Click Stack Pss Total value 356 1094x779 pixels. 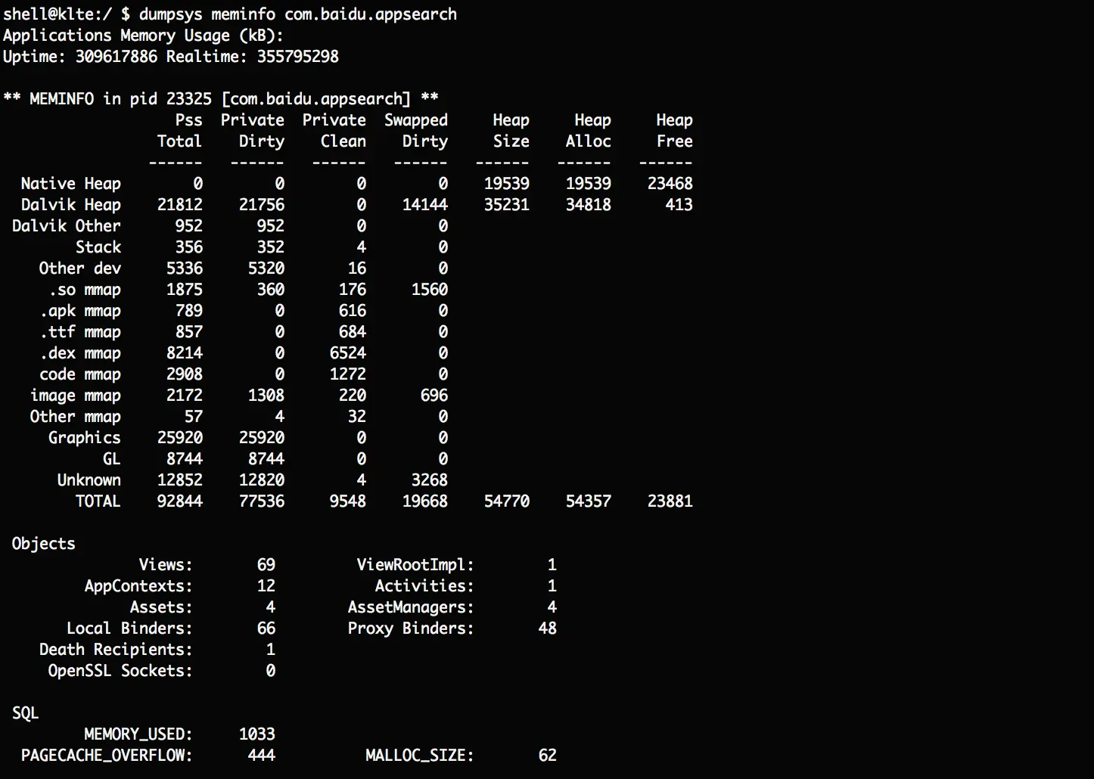(x=189, y=247)
